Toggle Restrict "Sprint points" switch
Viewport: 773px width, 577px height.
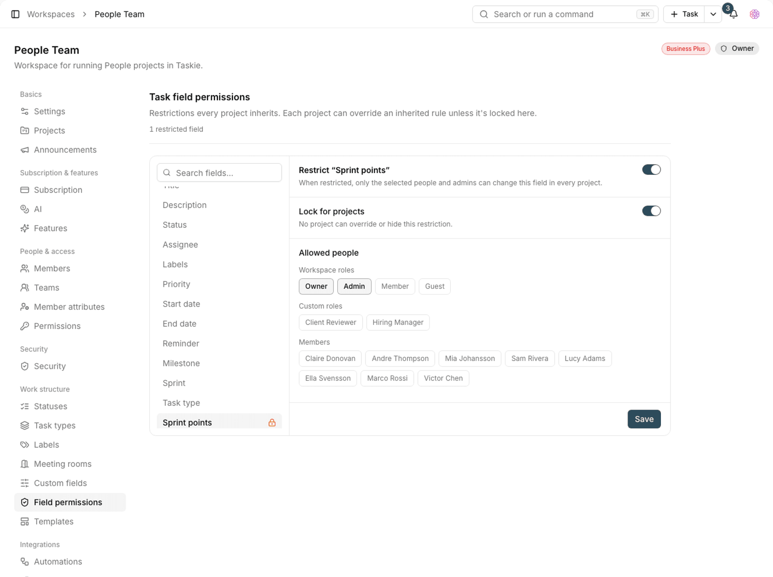pos(651,169)
